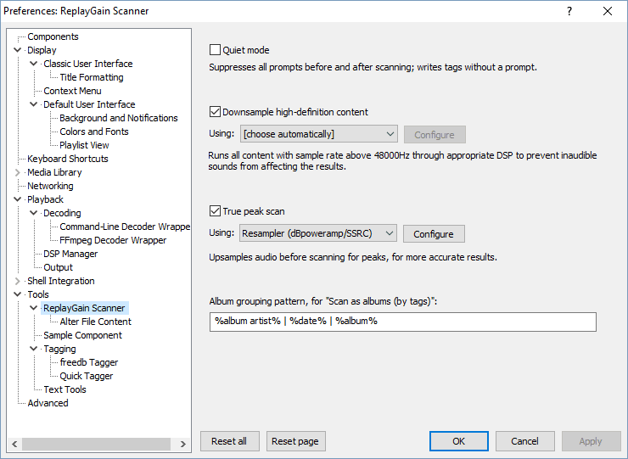
Task: Collapse the Tools tree node
Action: click(x=18, y=294)
